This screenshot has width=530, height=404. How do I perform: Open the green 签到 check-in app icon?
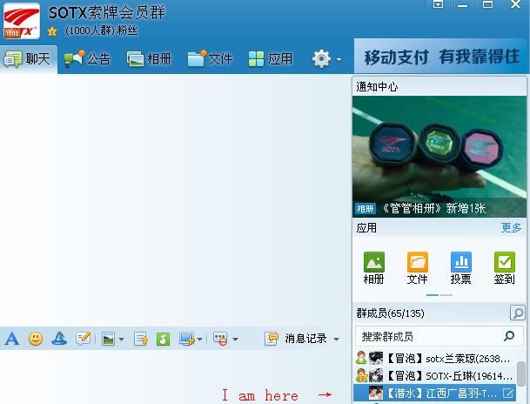tap(504, 262)
